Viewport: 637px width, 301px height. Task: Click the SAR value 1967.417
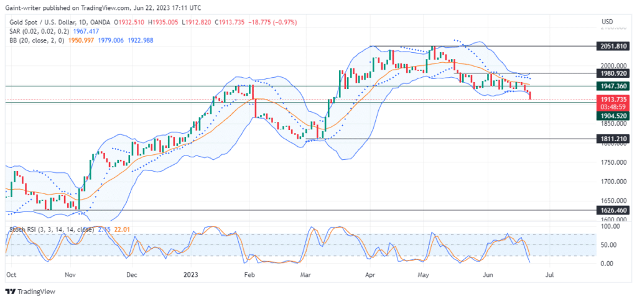[86, 31]
